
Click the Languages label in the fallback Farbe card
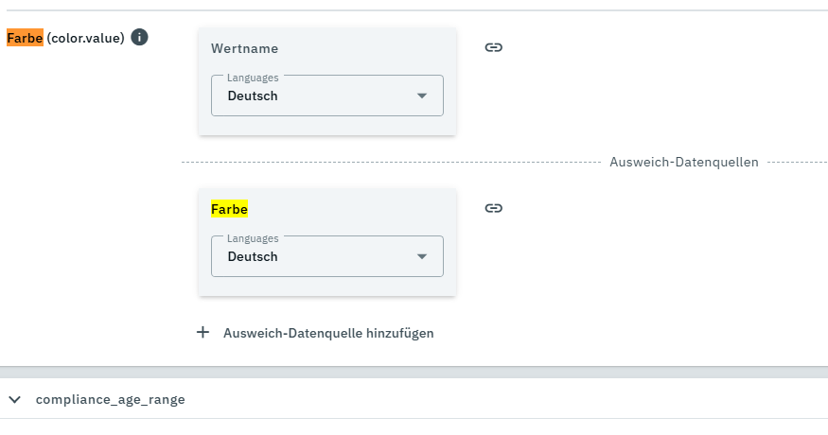click(253, 238)
